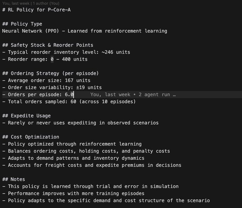
Task: Click the highlighted "0" in the Reorder range line
Action: (x=52, y=59)
